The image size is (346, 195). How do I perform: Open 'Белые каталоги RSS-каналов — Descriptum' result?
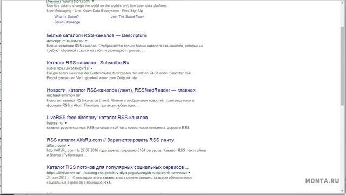(96, 35)
